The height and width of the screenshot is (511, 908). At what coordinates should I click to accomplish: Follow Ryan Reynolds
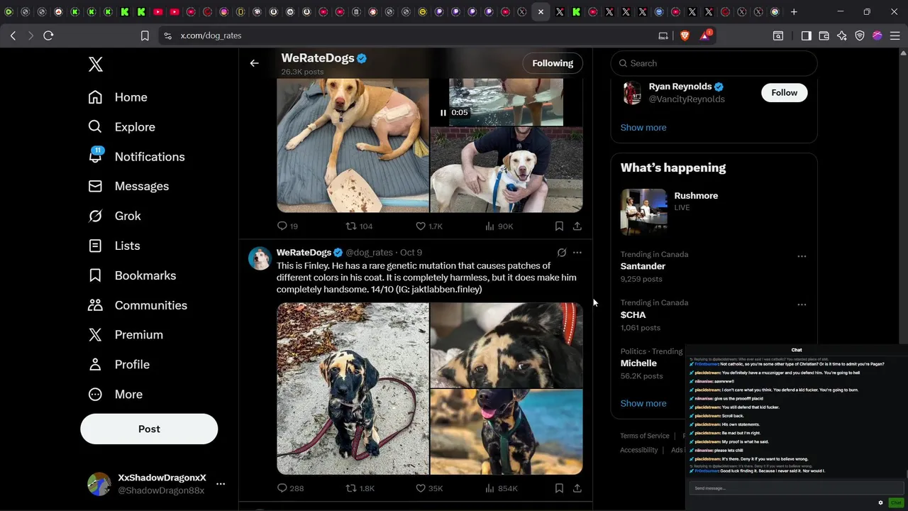[x=784, y=93]
